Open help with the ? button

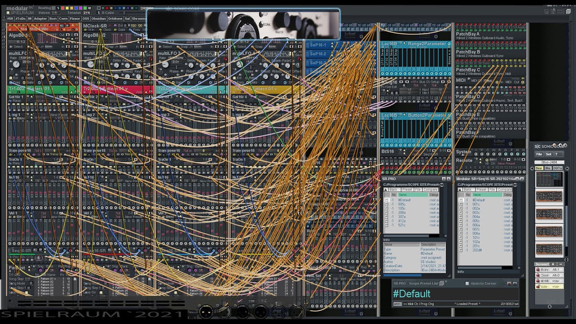coord(559,154)
